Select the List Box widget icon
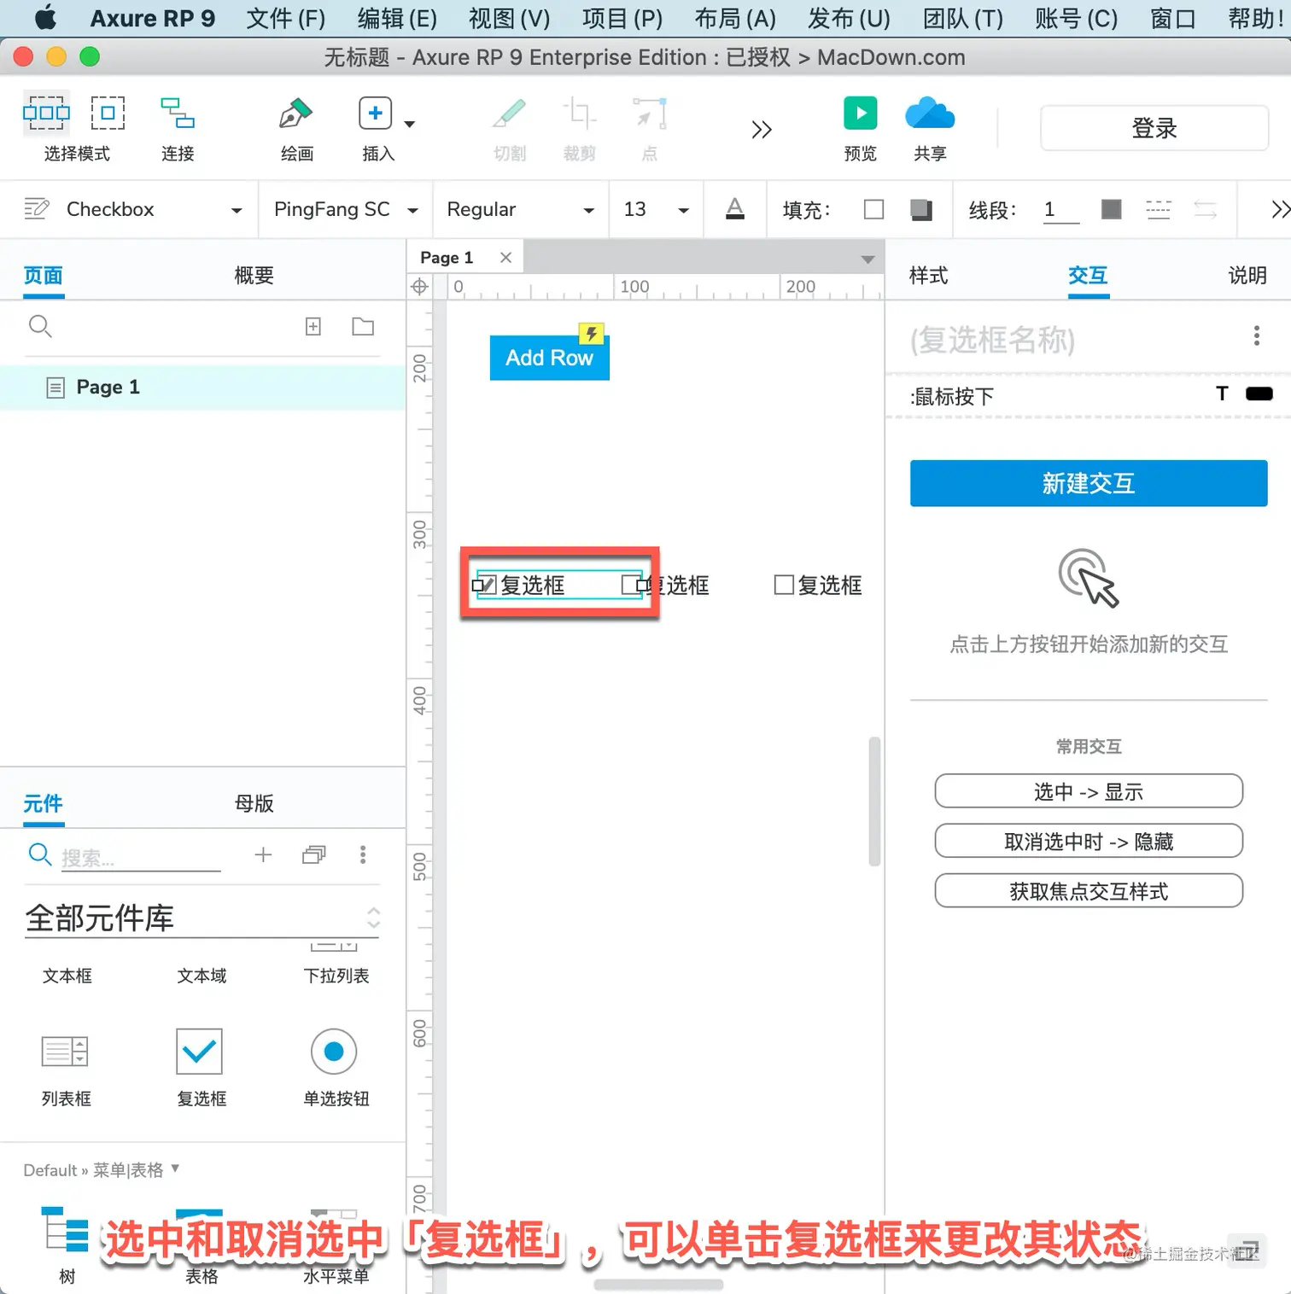Image resolution: width=1291 pixels, height=1294 pixels. 66,1052
